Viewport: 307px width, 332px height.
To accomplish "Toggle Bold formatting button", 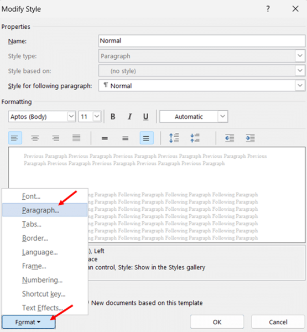I will point(113,116).
